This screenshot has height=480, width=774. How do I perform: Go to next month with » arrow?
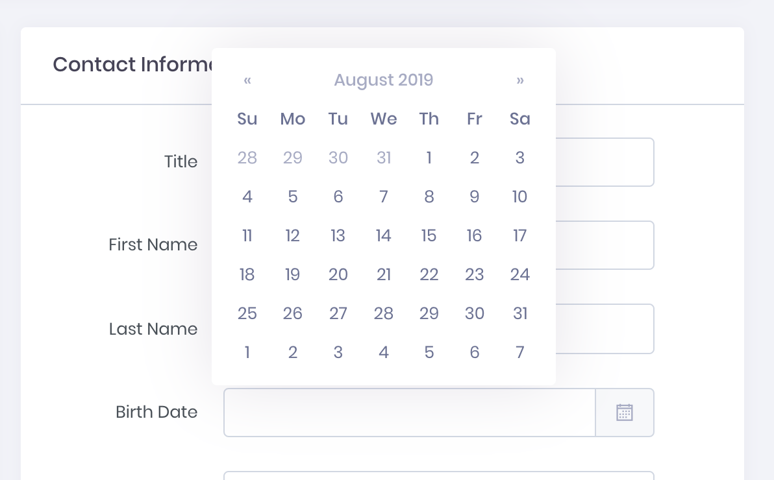tap(519, 80)
